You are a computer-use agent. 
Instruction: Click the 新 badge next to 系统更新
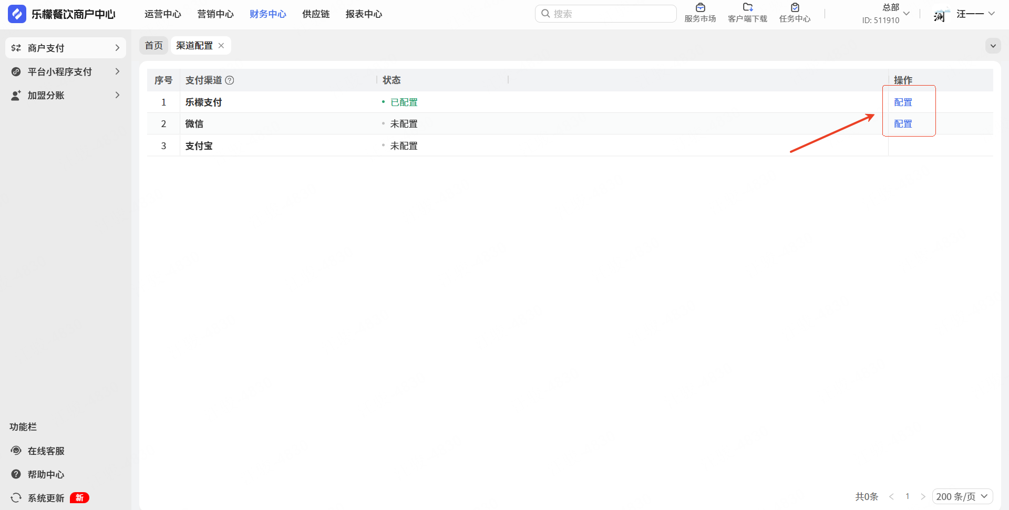pos(79,497)
